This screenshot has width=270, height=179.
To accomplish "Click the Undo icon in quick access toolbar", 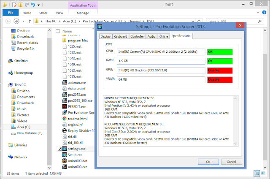I will coord(33,5).
